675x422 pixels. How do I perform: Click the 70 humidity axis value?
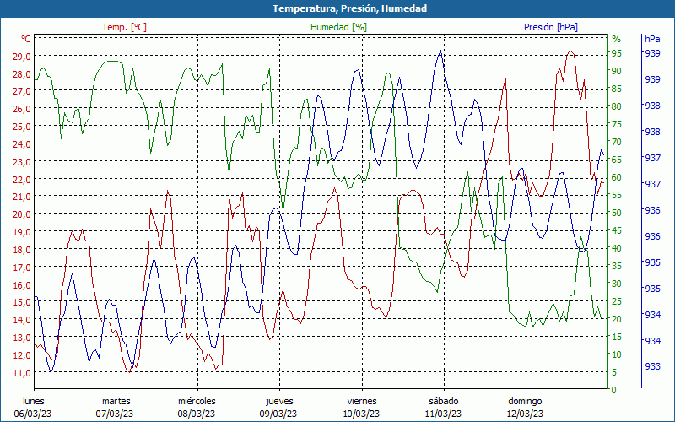(617, 142)
